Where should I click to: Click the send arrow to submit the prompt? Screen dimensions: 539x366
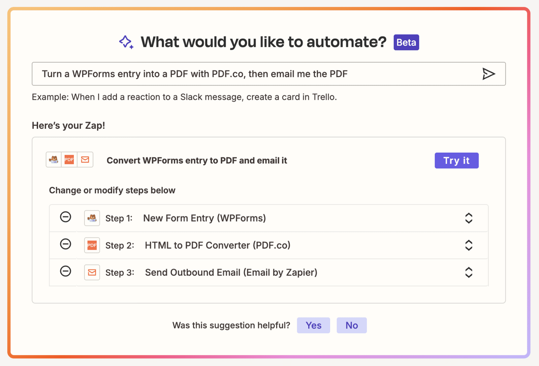[489, 74]
